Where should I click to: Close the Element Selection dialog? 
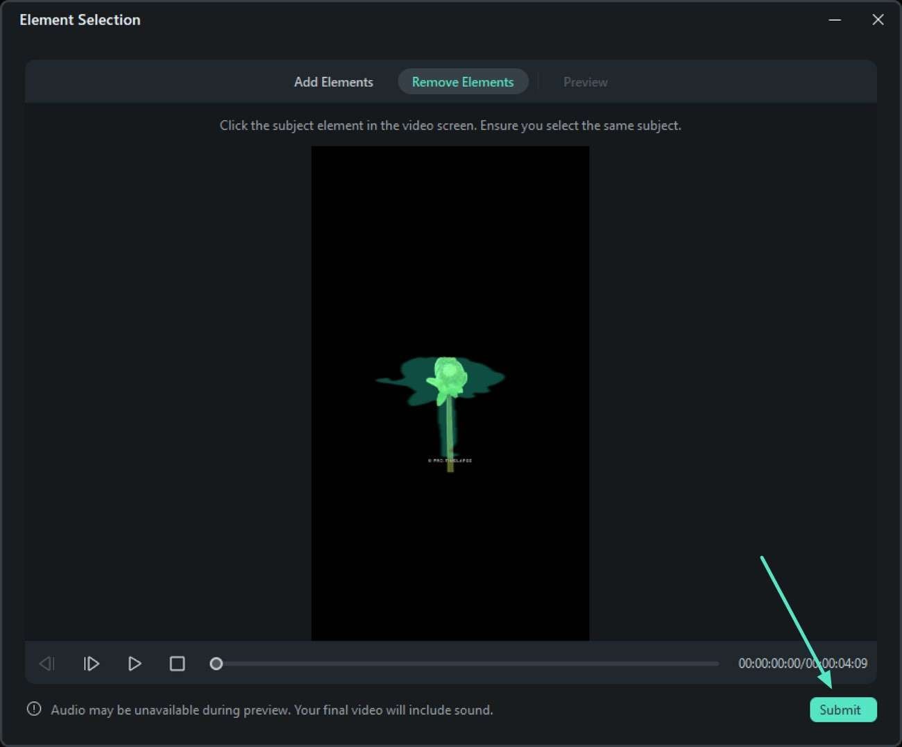[x=878, y=19]
